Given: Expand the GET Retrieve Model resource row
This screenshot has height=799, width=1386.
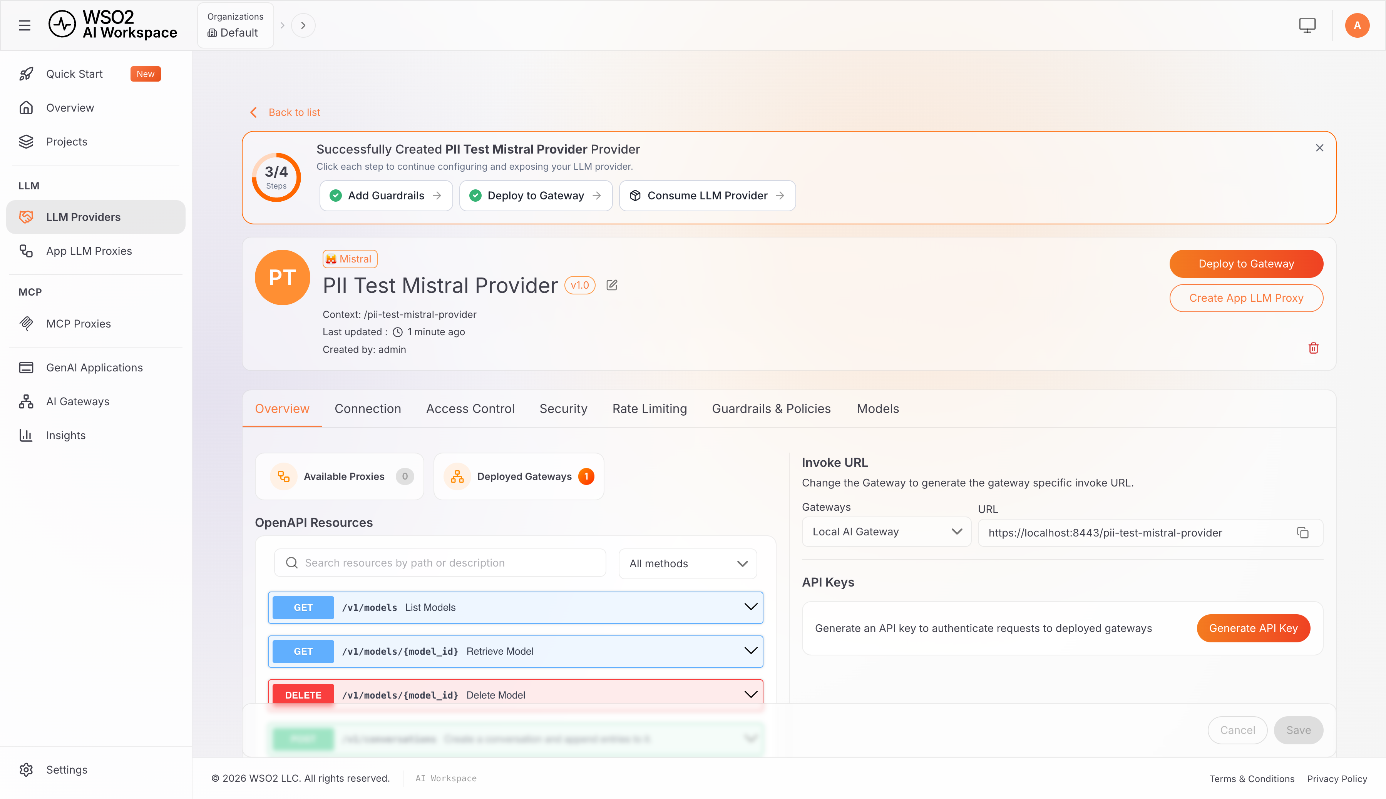Looking at the screenshot, I should [x=515, y=651].
